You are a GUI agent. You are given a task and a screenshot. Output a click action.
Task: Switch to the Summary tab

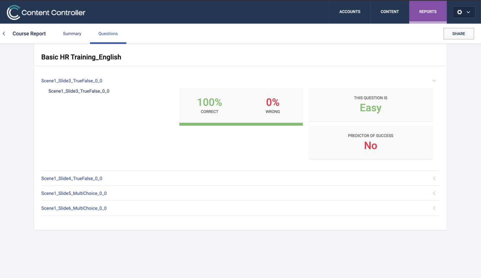coord(72,34)
